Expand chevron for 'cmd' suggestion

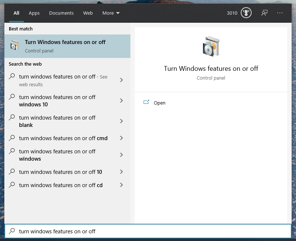(x=121, y=138)
